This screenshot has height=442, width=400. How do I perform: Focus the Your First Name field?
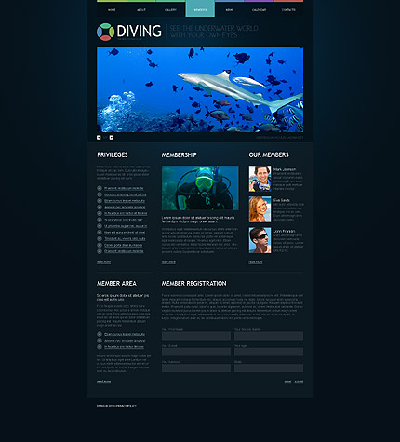196,336
